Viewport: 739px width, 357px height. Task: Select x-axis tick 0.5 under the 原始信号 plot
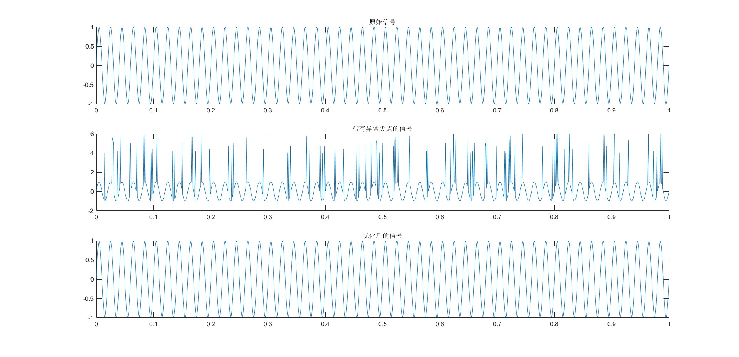point(383,111)
